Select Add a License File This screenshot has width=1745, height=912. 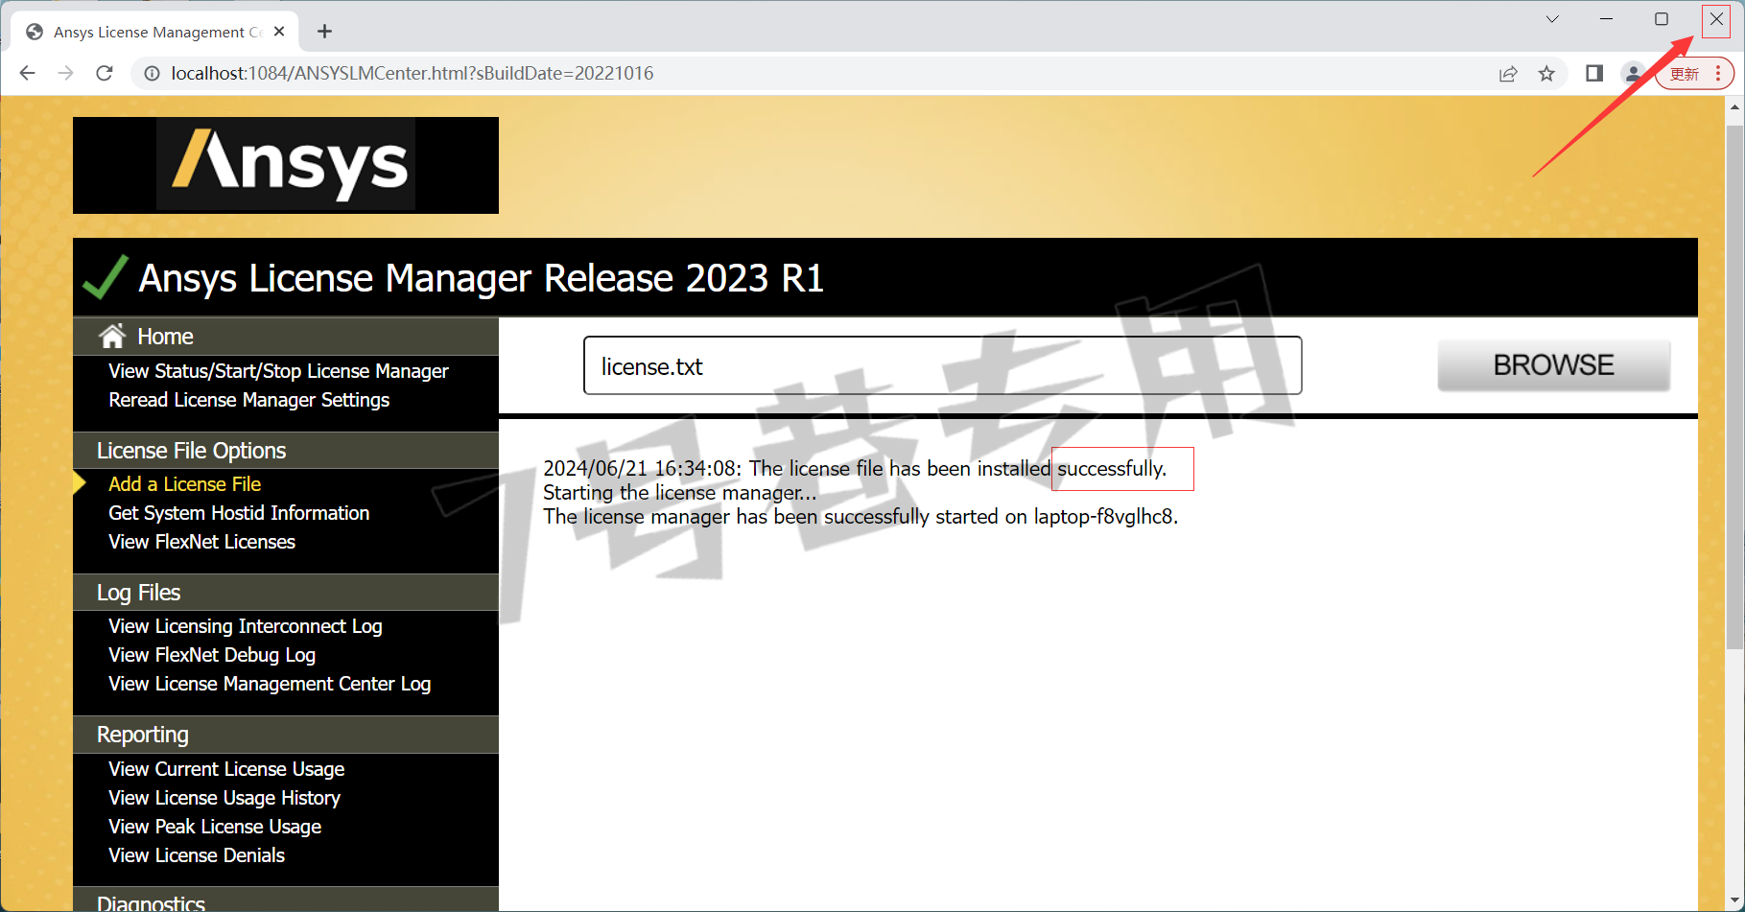184,484
